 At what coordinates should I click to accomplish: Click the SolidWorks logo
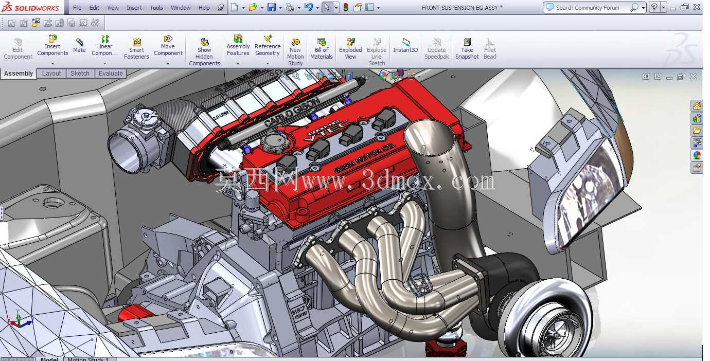32,7
